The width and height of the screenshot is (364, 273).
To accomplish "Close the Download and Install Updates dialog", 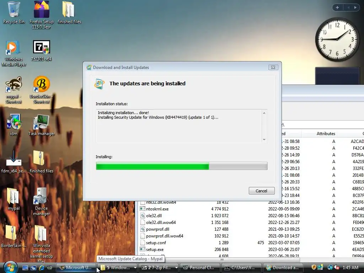I will point(273,67).
